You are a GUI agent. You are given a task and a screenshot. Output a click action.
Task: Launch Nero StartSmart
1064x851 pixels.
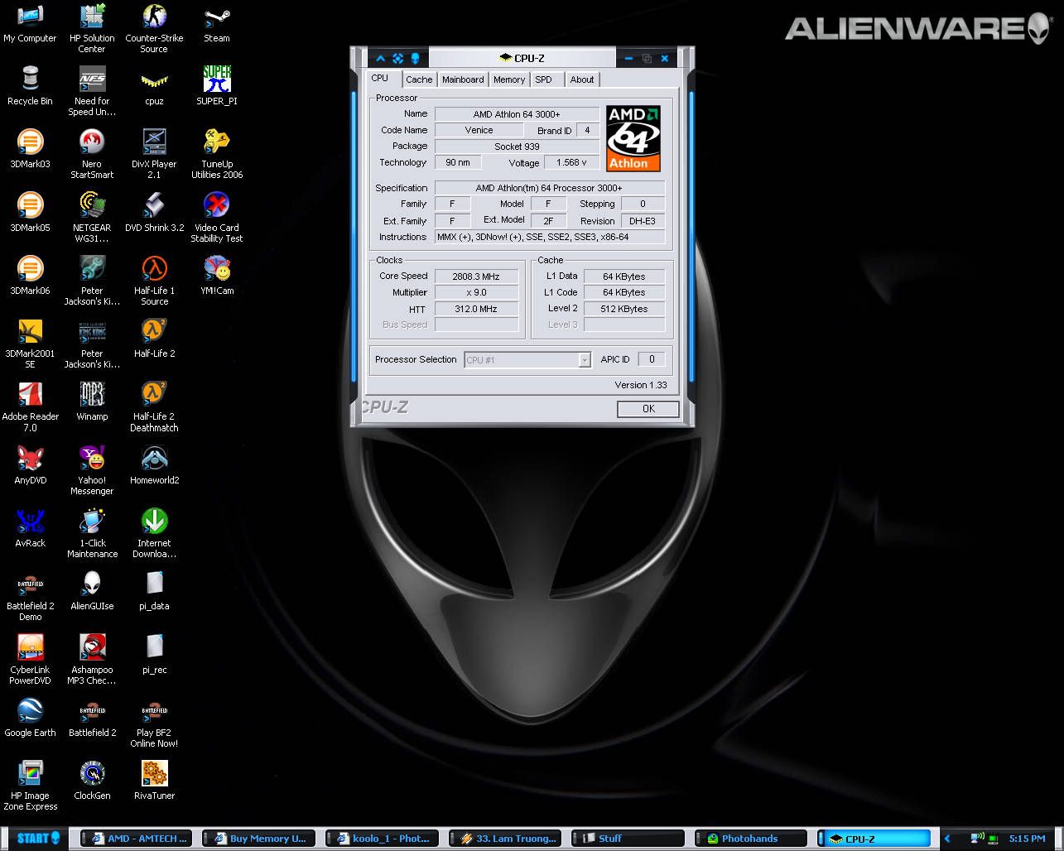tap(92, 155)
